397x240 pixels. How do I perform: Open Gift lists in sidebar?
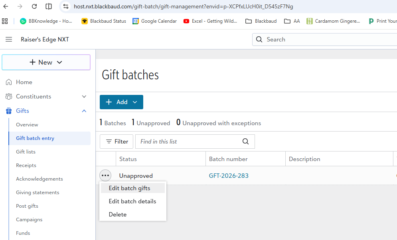pos(26,152)
